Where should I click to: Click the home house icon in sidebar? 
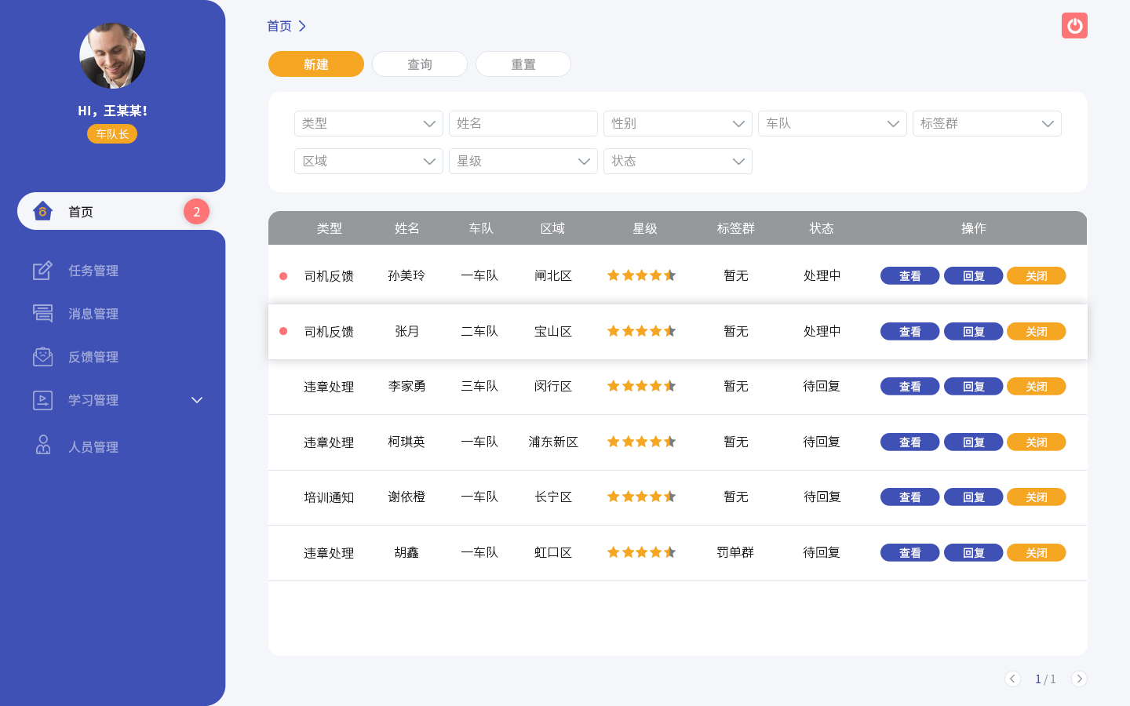pyautogui.click(x=42, y=211)
